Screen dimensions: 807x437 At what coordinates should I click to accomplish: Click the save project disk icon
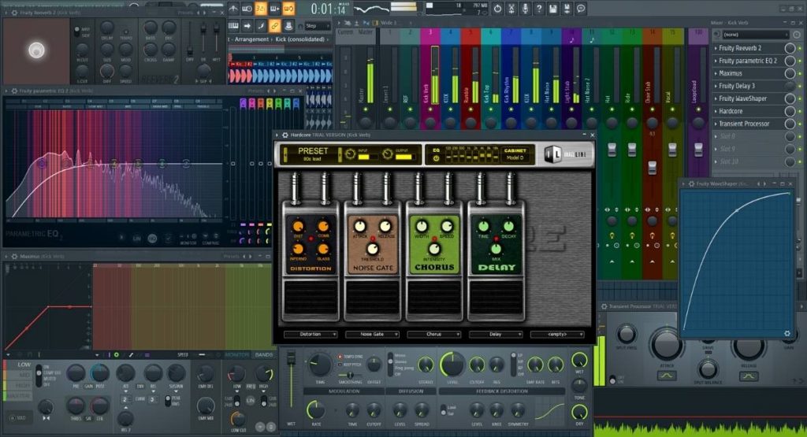pyautogui.click(x=552, y=8)
